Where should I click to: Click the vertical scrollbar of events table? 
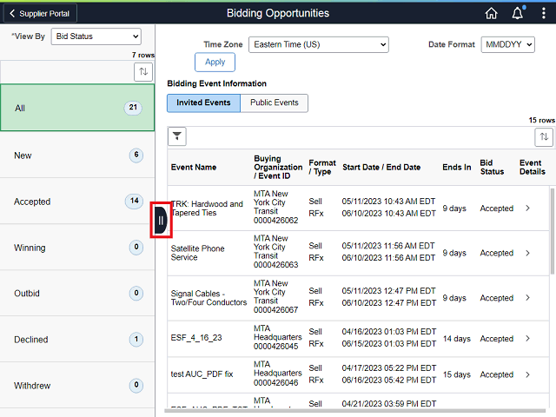coord(553,231)
